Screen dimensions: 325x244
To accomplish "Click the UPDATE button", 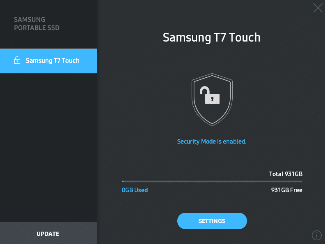I will [48, 233].
